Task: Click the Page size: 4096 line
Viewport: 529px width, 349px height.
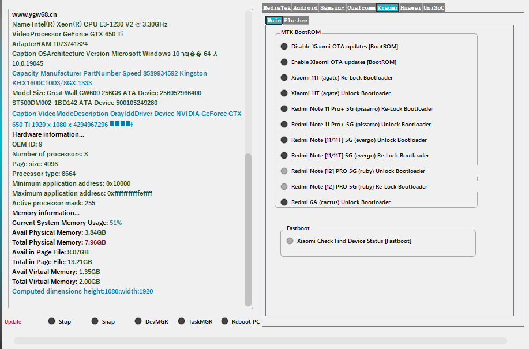Action: point(35,164)
